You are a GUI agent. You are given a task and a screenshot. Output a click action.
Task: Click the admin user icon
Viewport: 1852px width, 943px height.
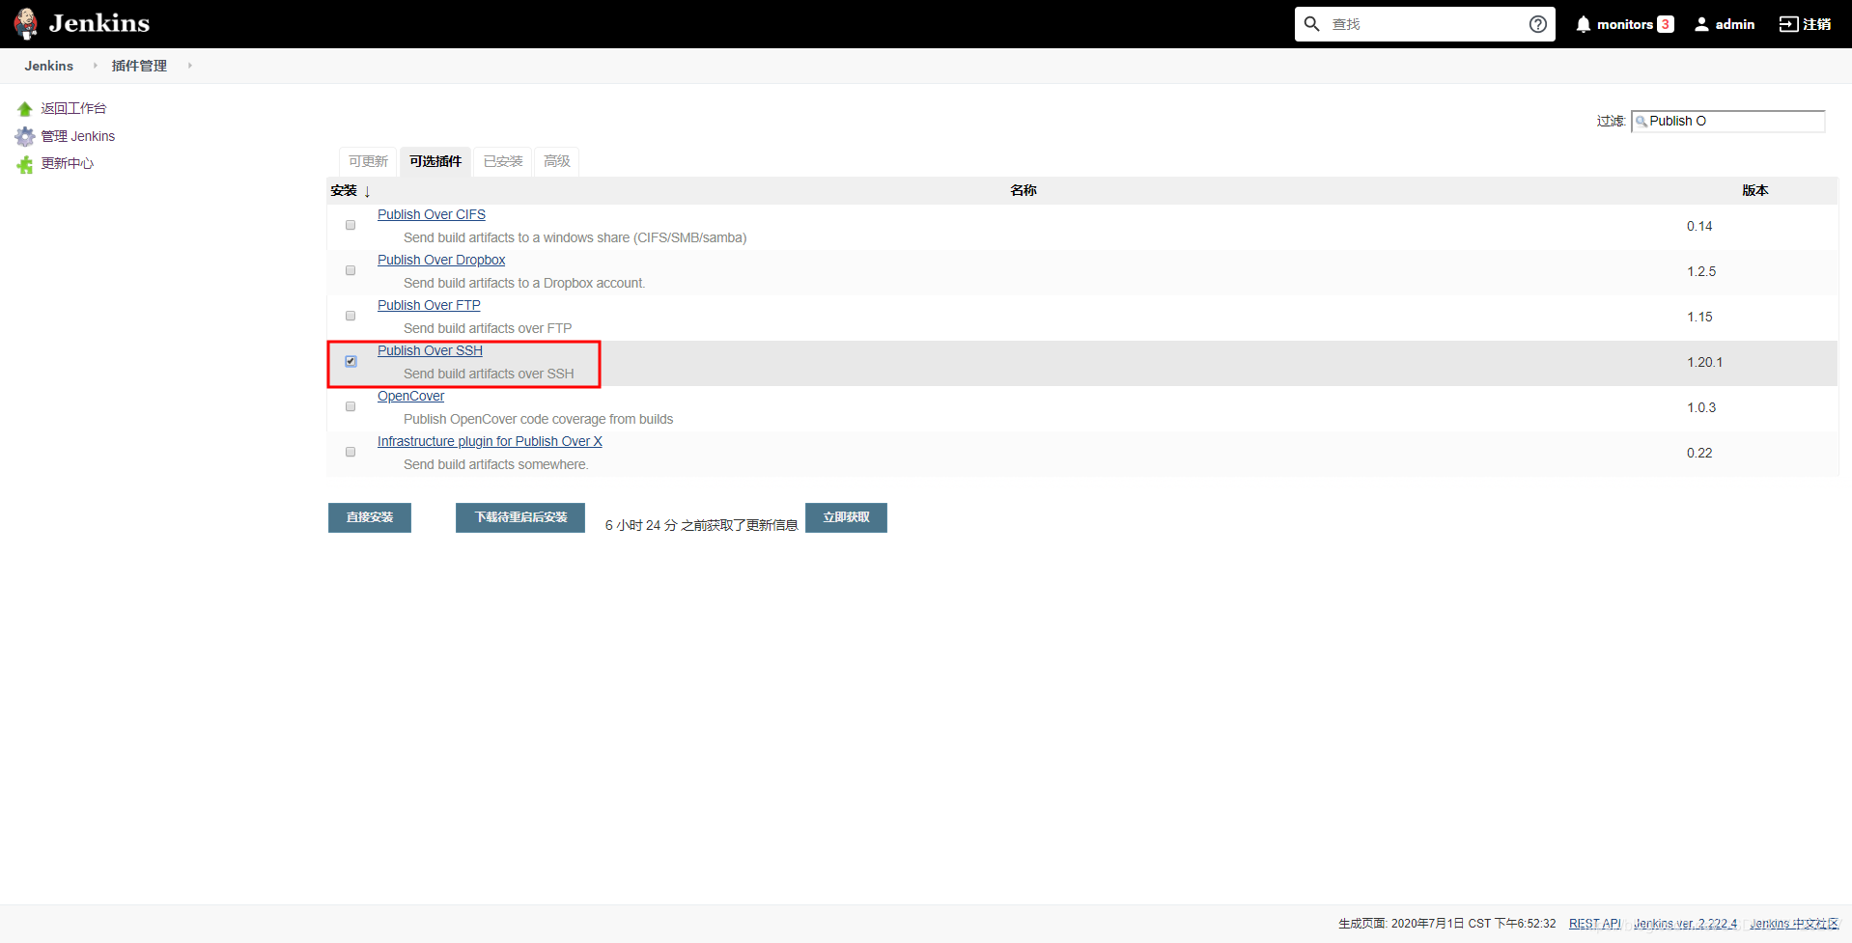coord(1701,24)
